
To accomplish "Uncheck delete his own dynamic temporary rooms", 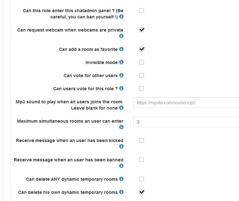I will pyautogui.click(x=142, y=192).
